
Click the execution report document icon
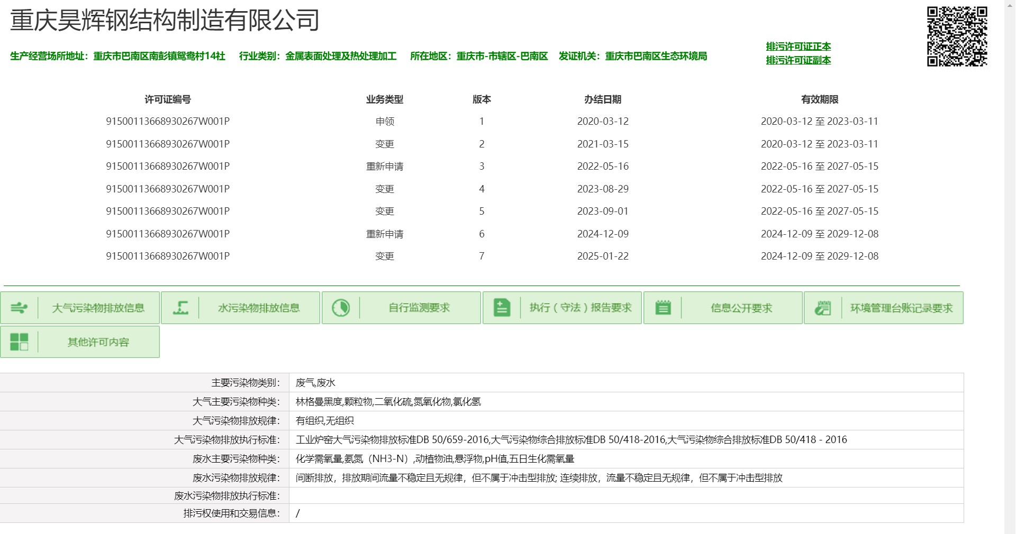(x=502, y=308)
